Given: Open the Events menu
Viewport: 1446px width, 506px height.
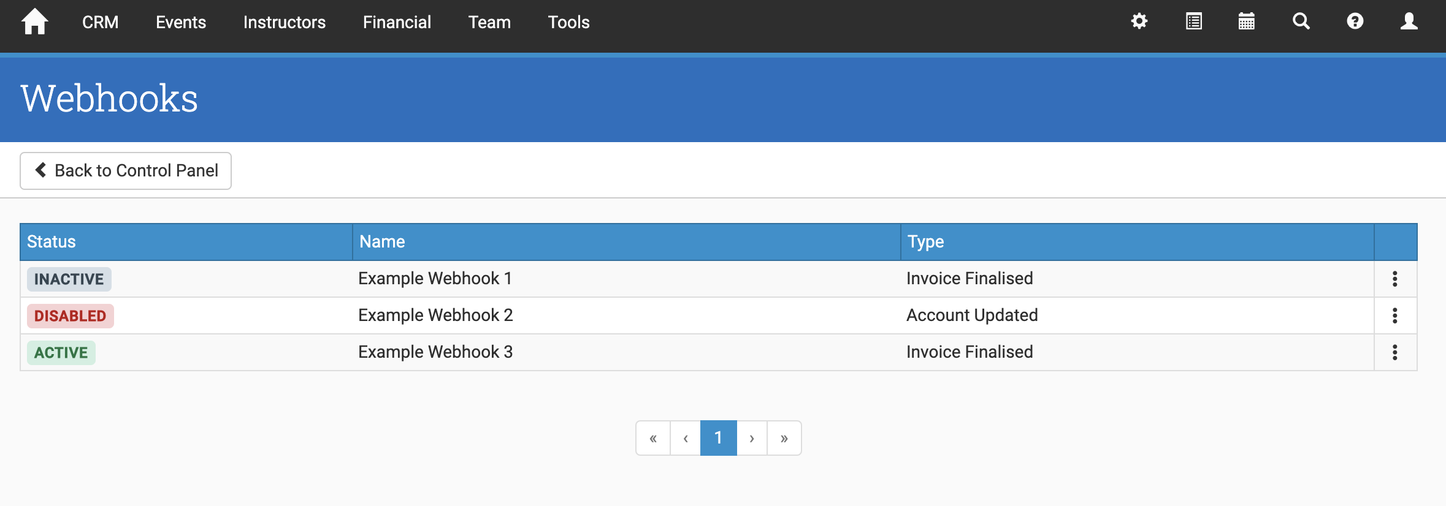Looking at the screenshot, I should pyautogui.click(x=180, y=23).
